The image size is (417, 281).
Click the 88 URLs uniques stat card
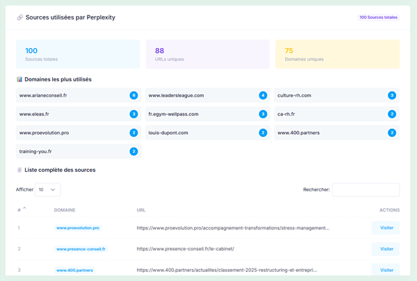coord(207,54)
